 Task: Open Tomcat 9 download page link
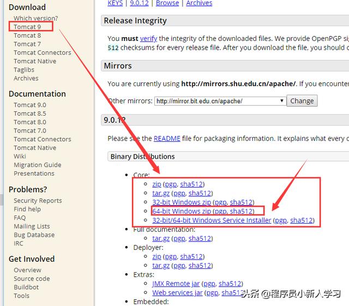(x=27, y=27)
